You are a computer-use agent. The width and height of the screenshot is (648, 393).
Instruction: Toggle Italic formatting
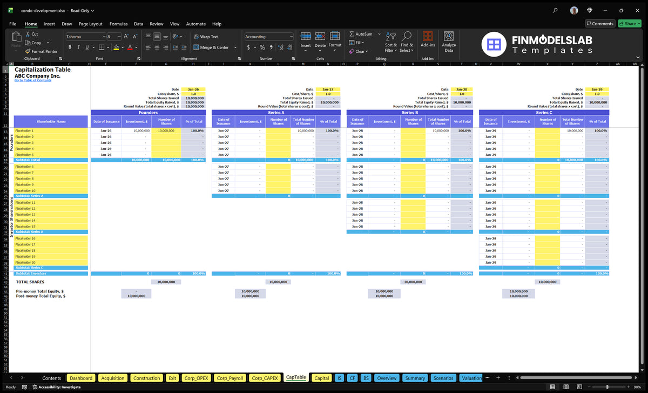[x=78, y=47]
